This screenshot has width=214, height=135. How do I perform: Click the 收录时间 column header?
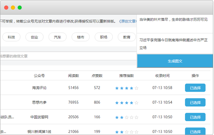tap(162, 76)
